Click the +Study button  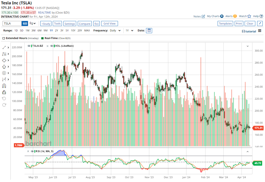click(46, 23)
